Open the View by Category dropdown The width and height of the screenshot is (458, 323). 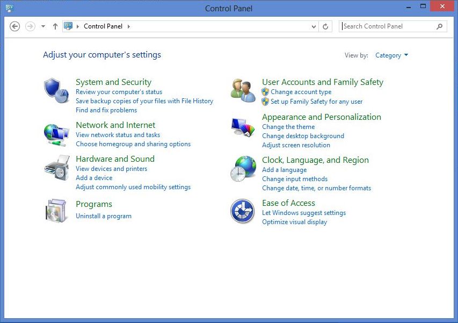[x=392, y=55]
